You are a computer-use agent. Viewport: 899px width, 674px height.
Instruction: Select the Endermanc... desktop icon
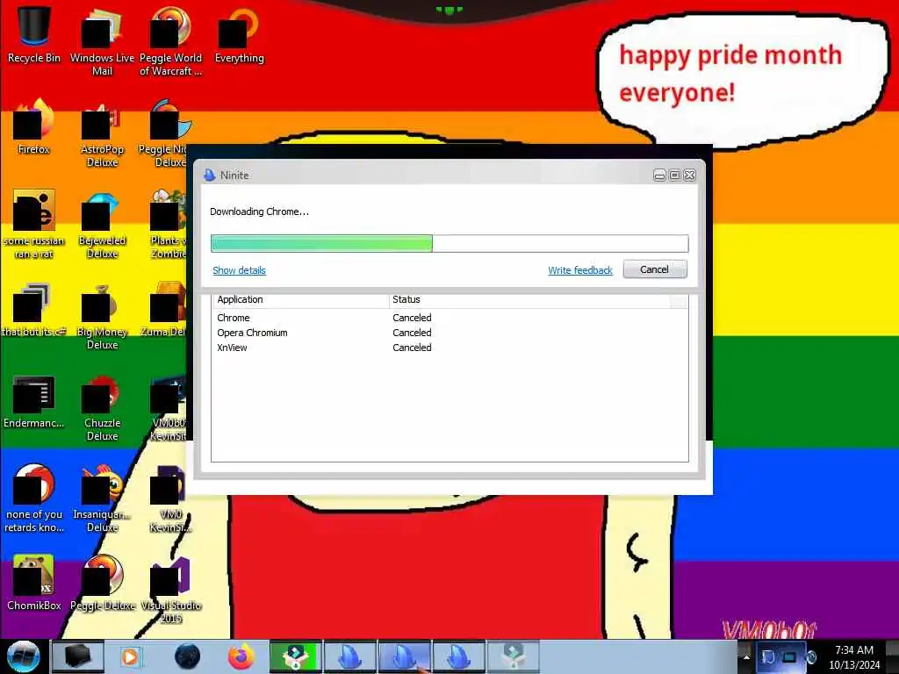click(34, 401)
